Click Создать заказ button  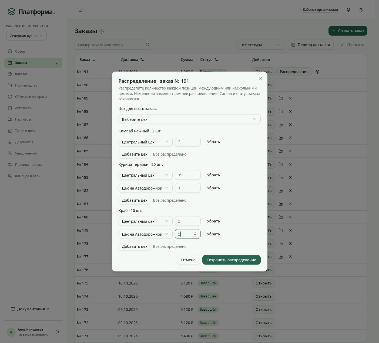[x=348, y=31]
